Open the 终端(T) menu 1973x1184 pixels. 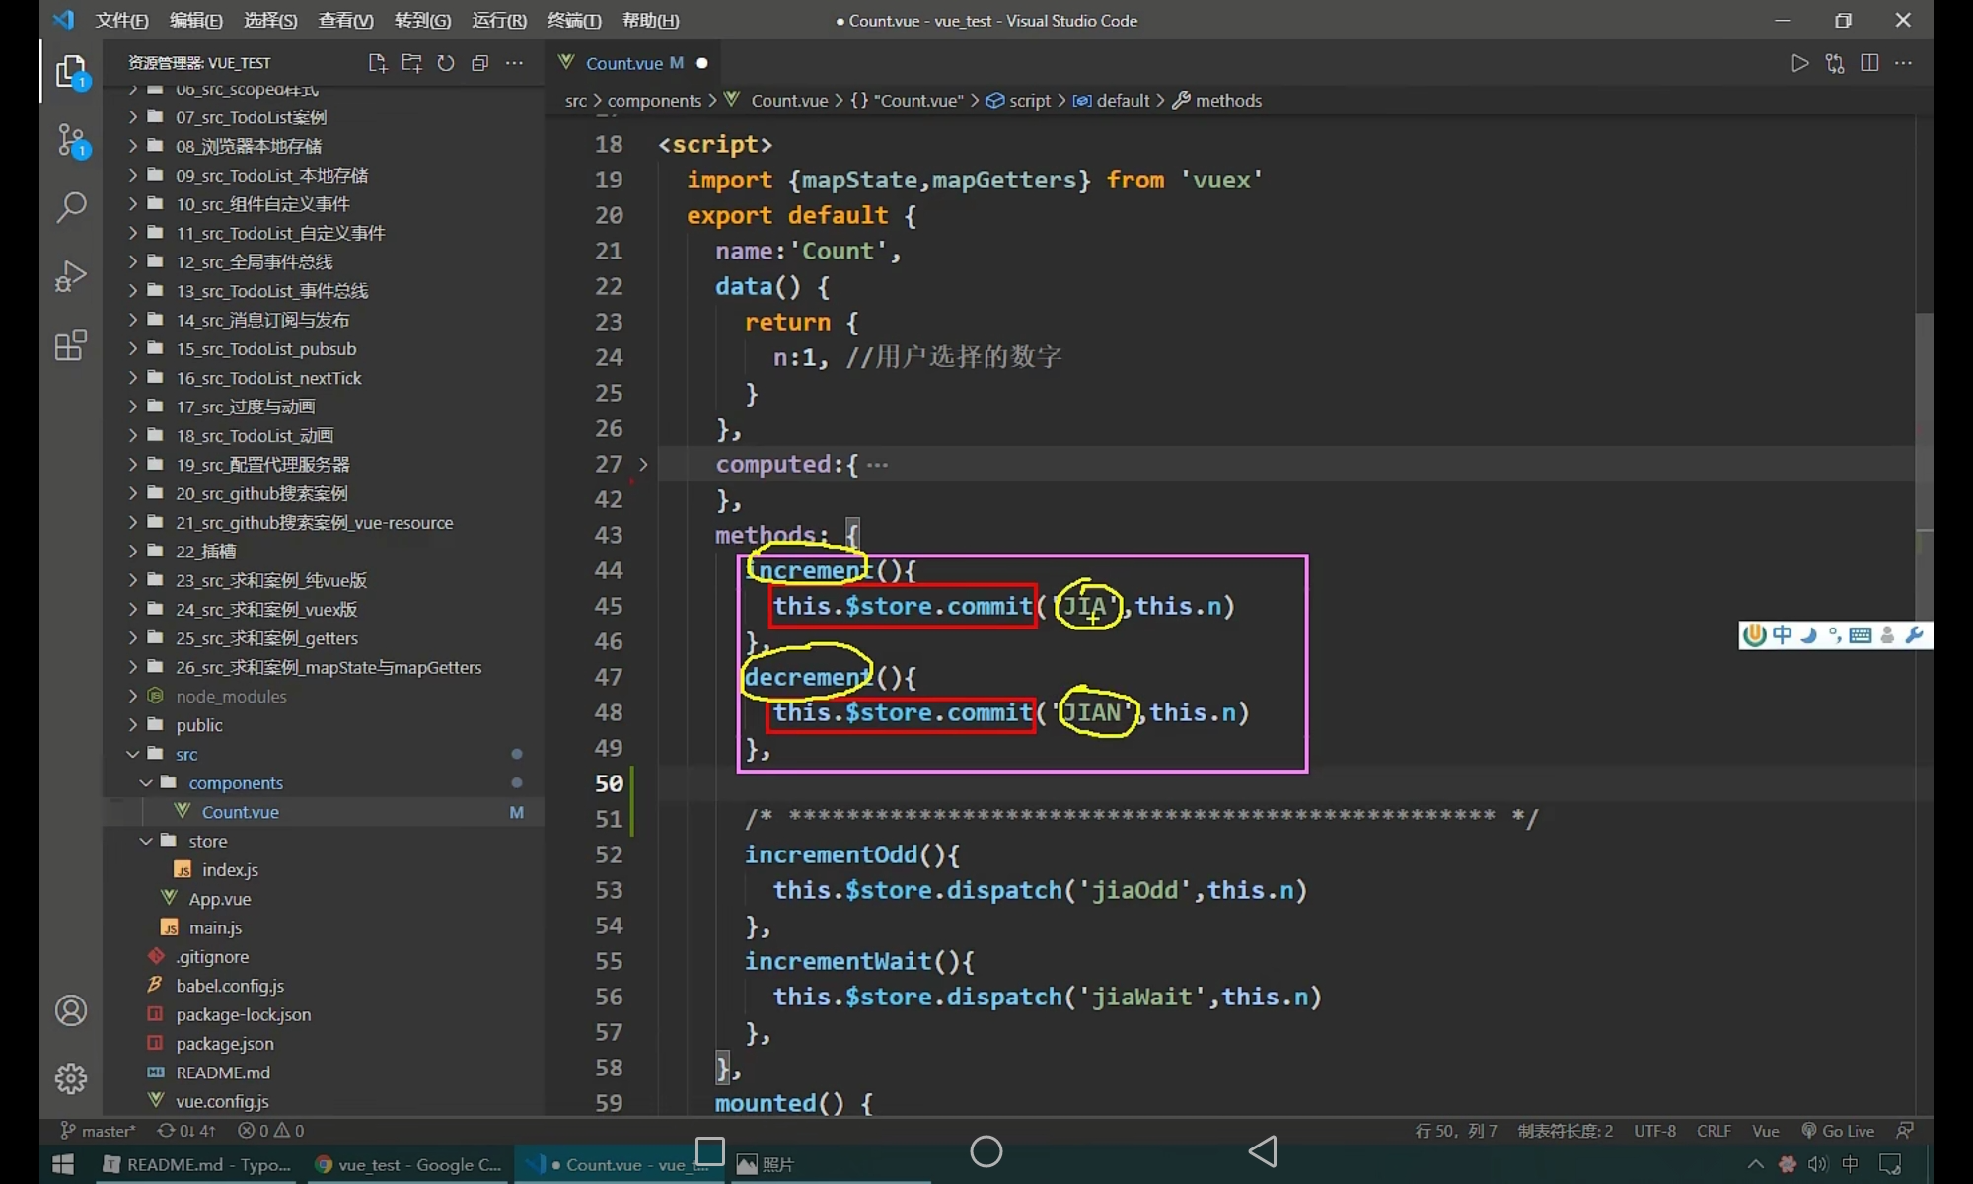(574, 20)
